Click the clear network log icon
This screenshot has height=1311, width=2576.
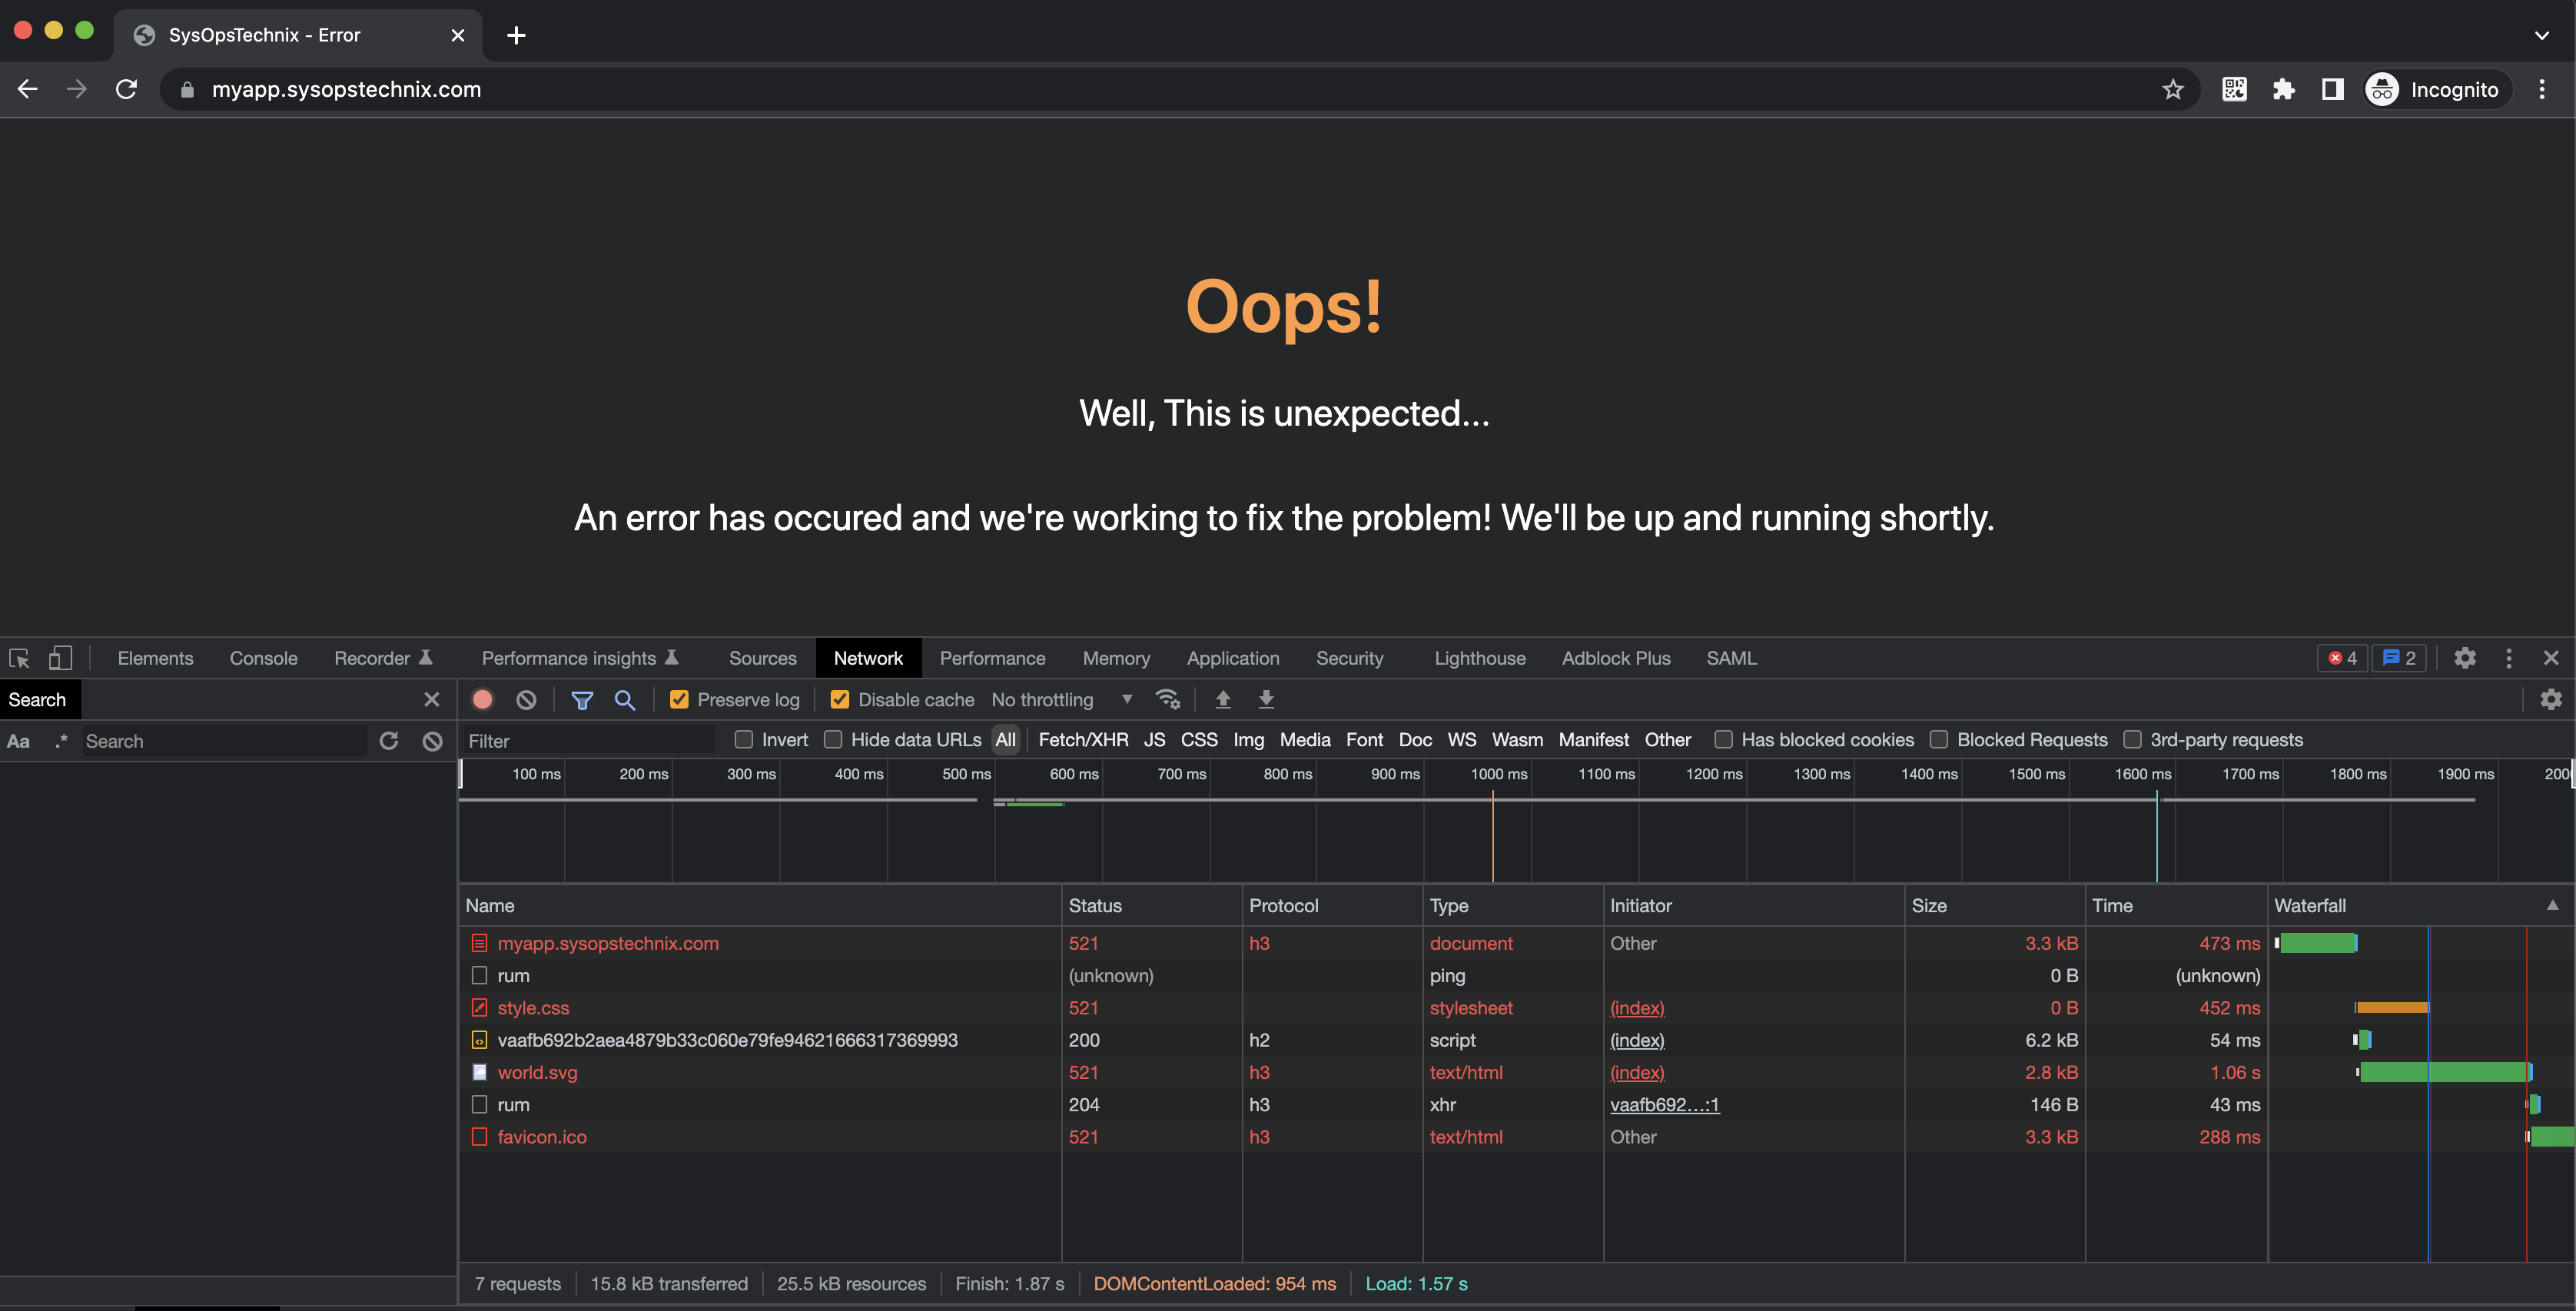click(526, 699)
